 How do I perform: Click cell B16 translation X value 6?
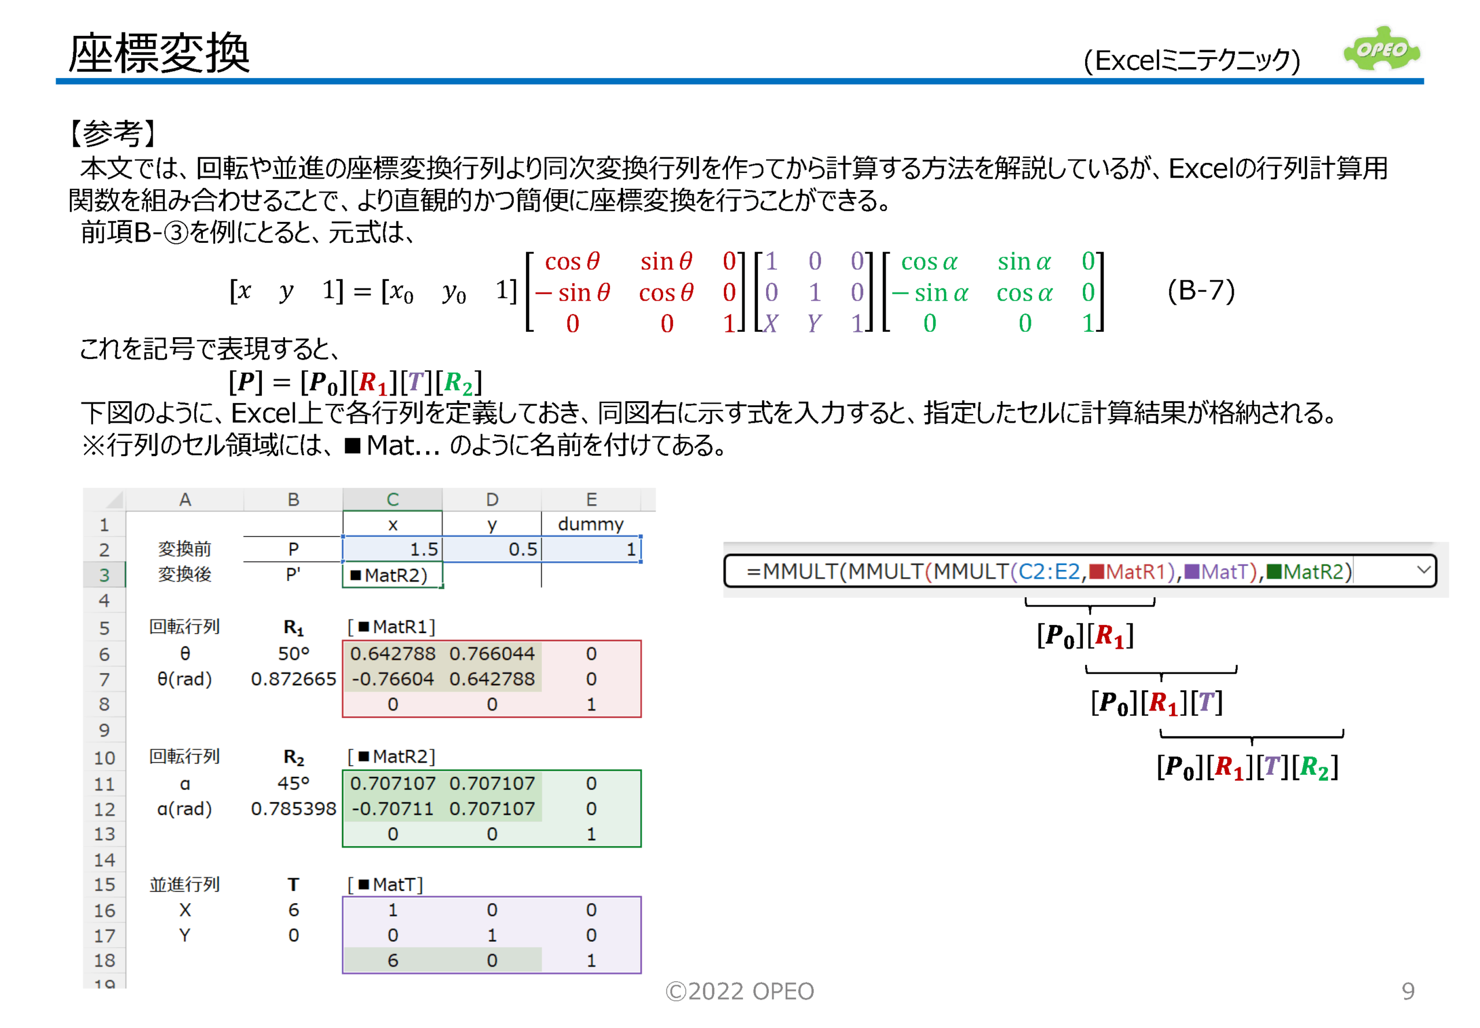click(293, 909)
